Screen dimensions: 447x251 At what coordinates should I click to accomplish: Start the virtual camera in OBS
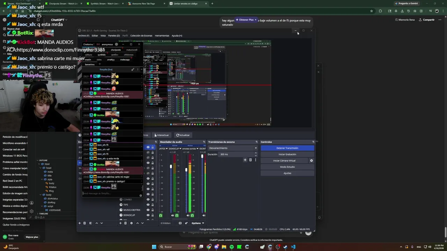coord(284,161)
